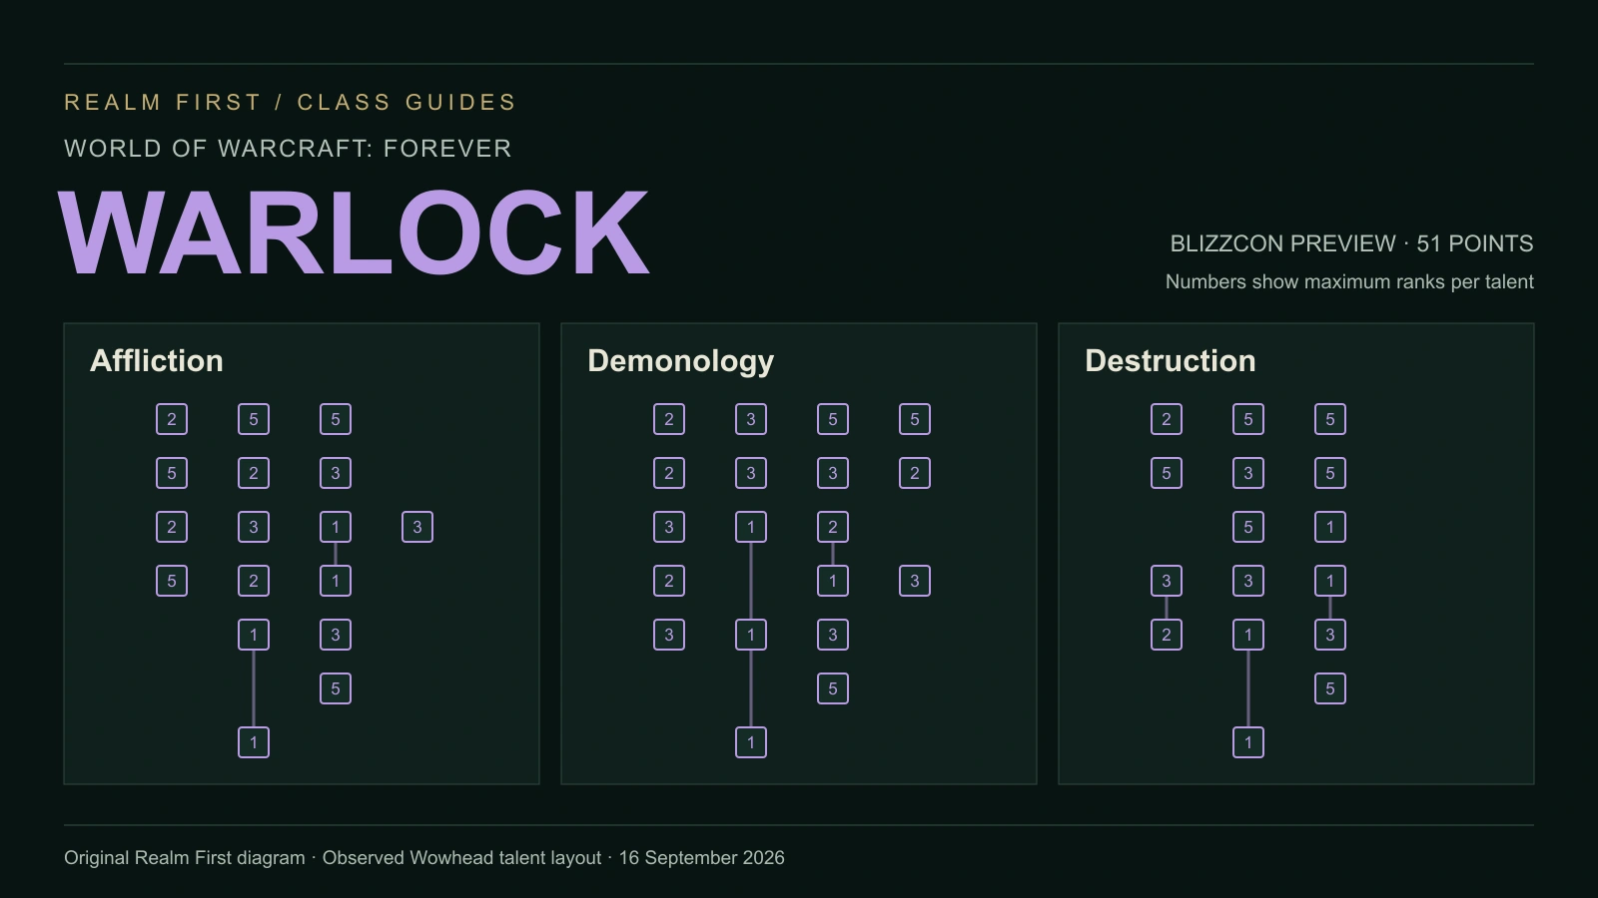This screenshot has width=1598, height=898.
Task: Click the 5-rank node in Demonology's sixth row
Action: pos(833,688)
